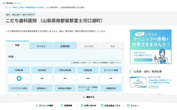Open the メニュー grid icon
This screenshot has height=110, width=177.
[x=128, y=106]
